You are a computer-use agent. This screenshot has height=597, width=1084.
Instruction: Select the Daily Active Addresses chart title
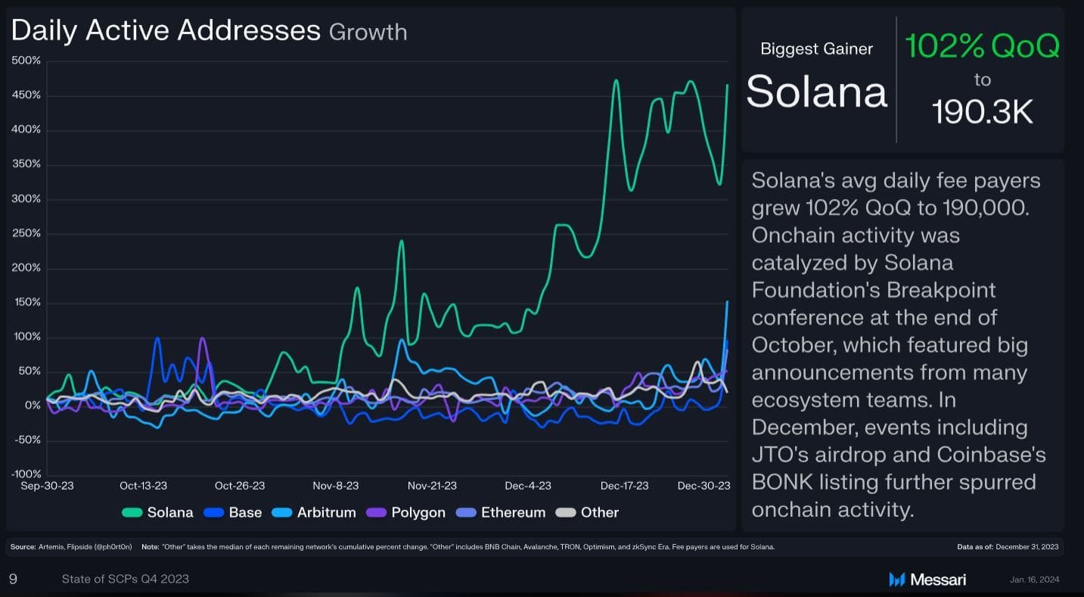coord(166,30)
